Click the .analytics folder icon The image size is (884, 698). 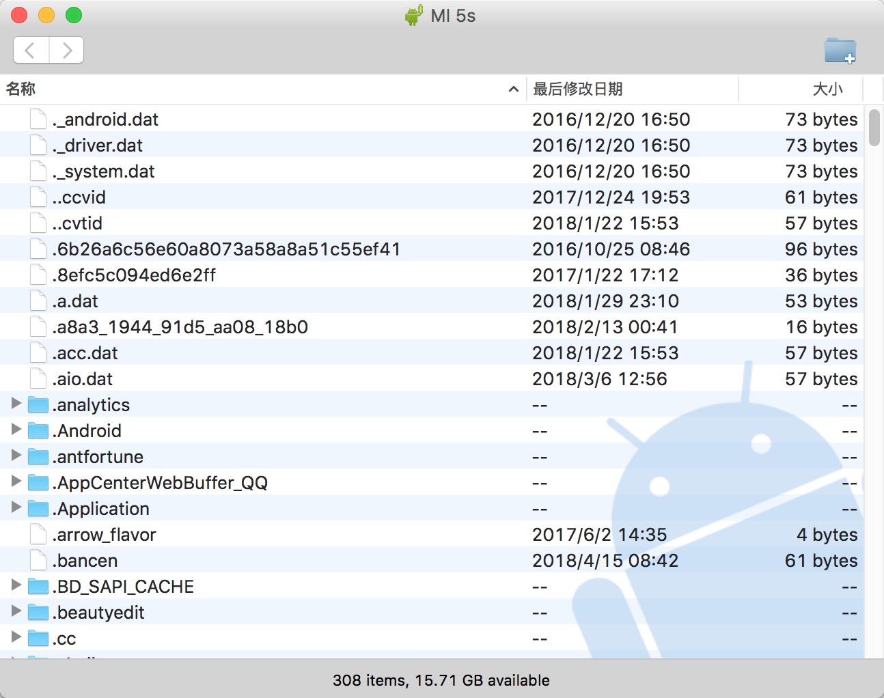click(x=38, y=405)
